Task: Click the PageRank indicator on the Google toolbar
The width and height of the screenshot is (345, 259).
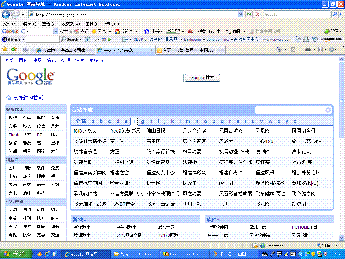Action: tap(173, 31)
